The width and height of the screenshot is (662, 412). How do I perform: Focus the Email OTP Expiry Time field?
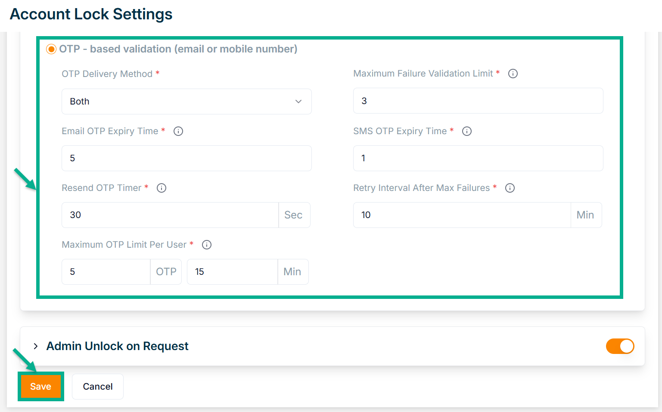coord(186,158)
